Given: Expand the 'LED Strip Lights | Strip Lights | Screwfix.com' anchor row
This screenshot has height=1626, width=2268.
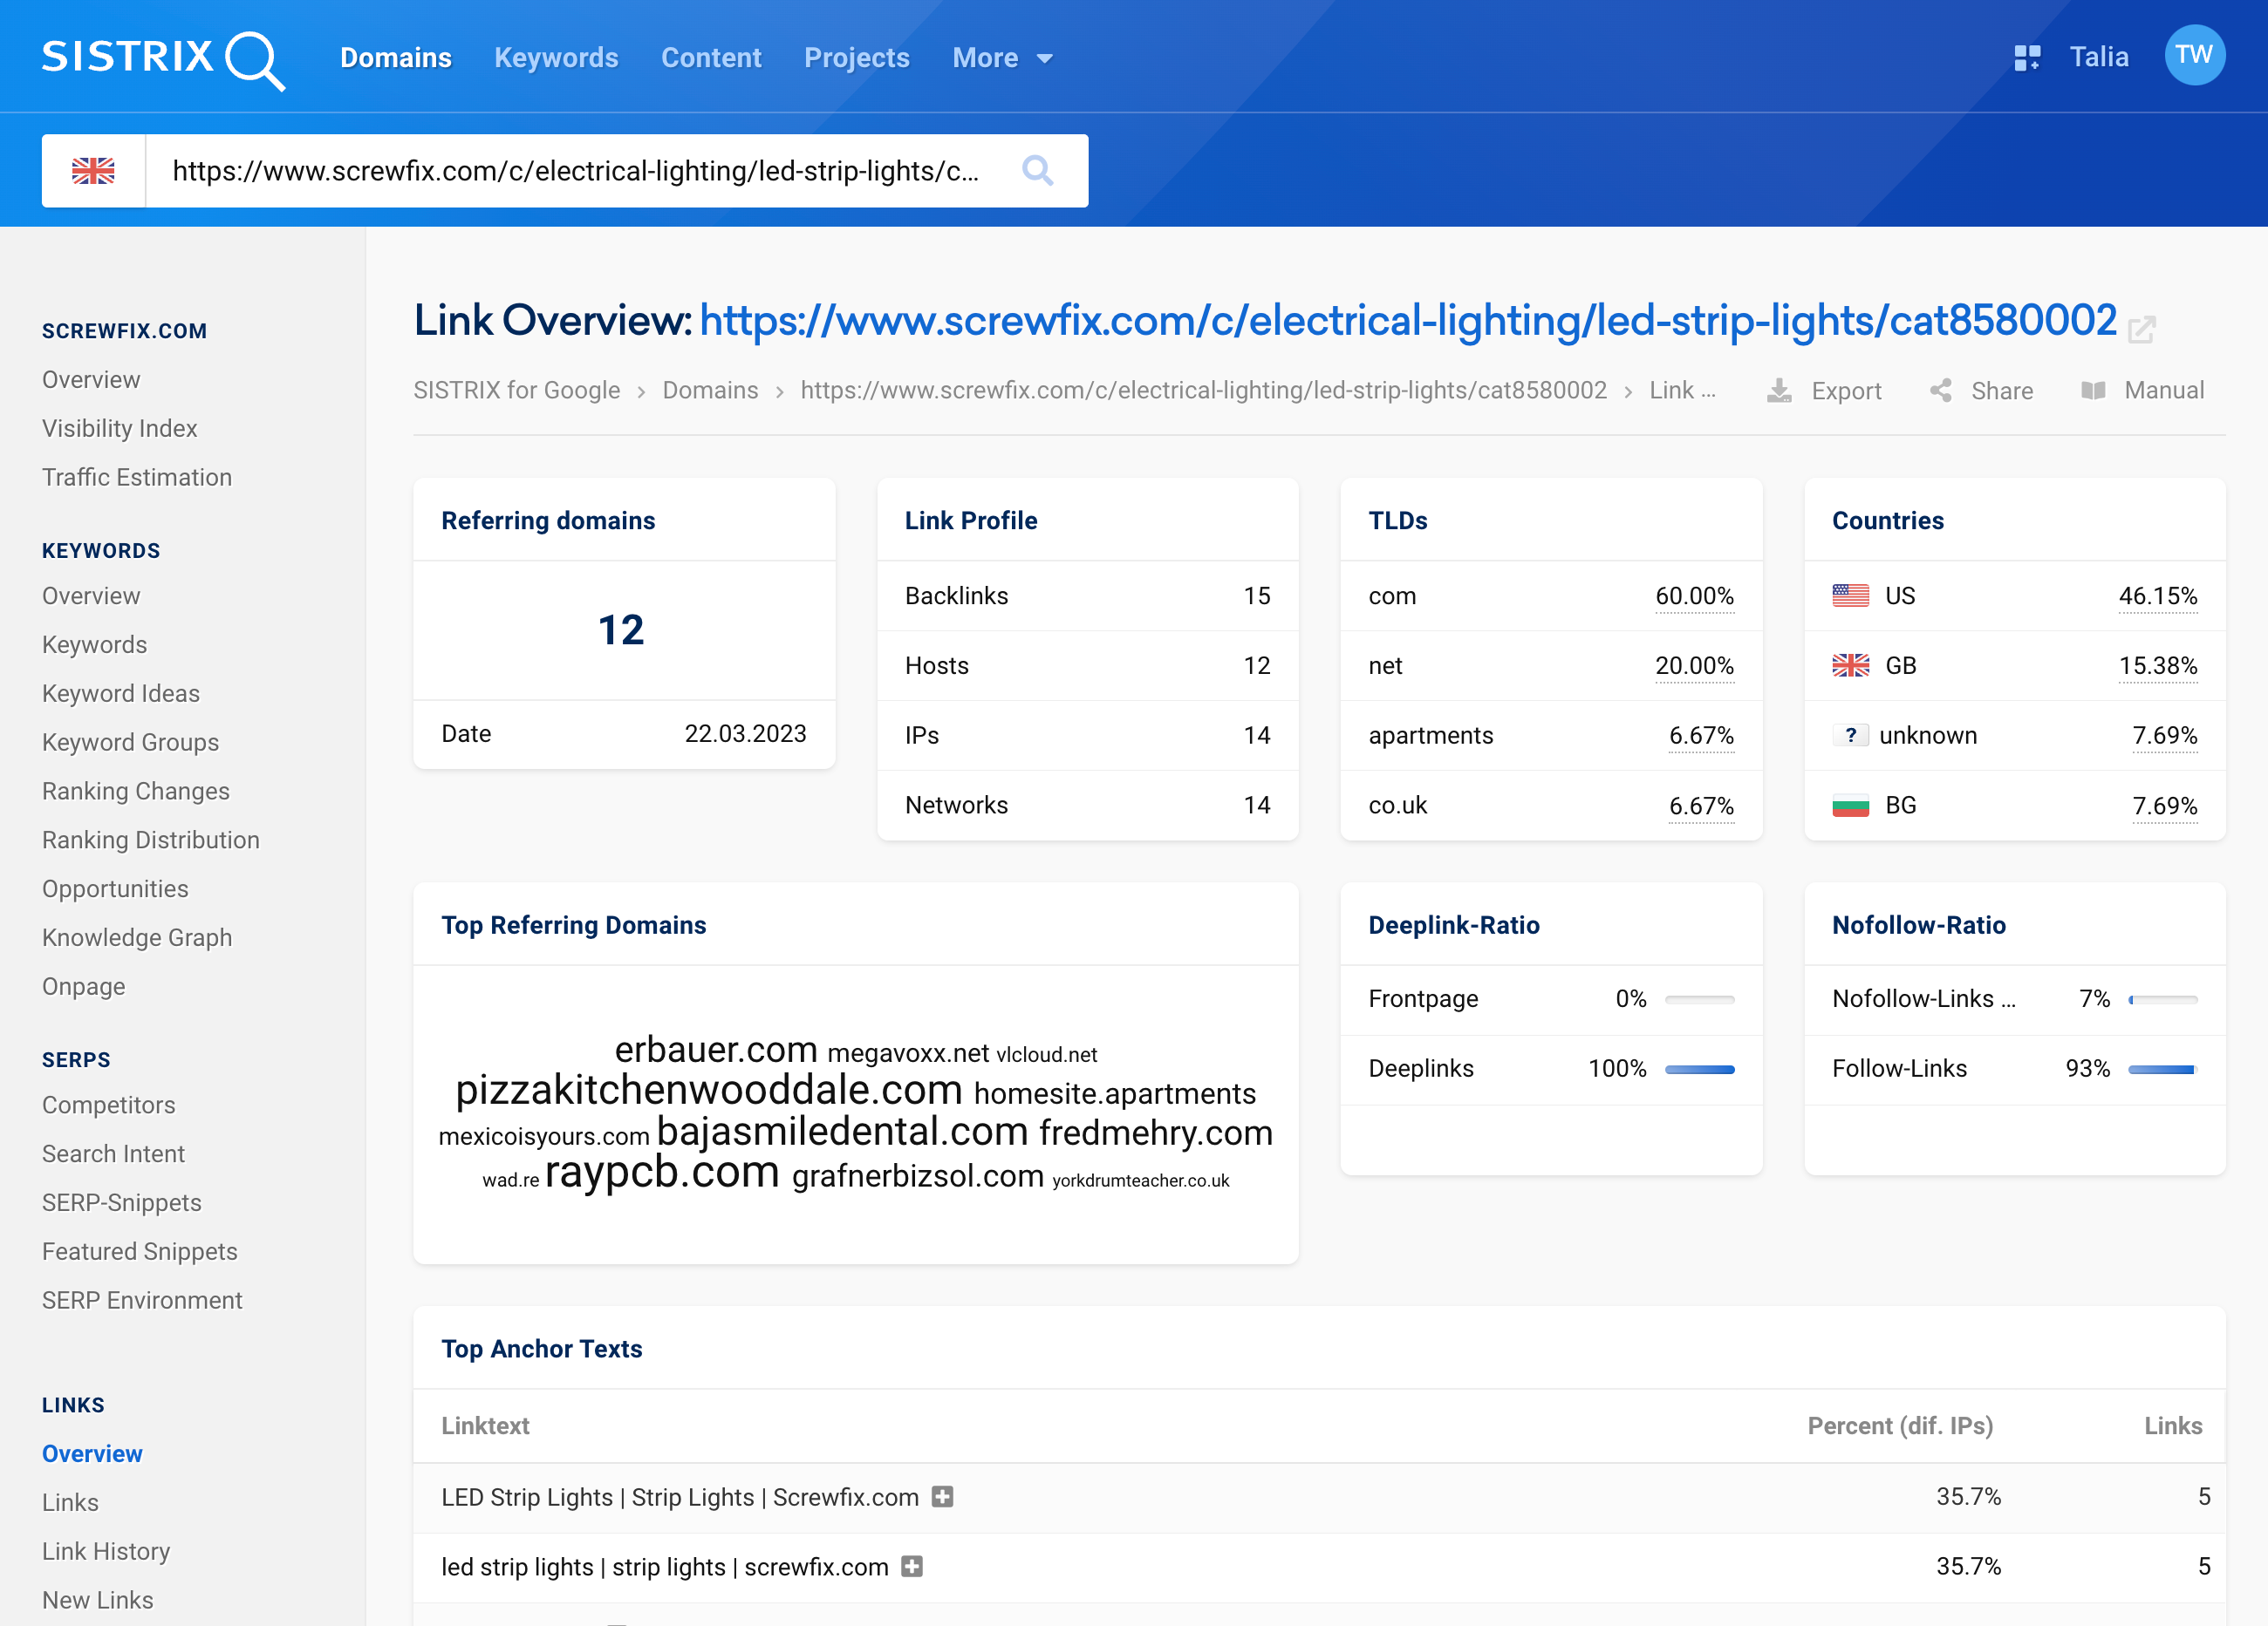Looking at the screenshot, I should click(x=942, y=1496).
